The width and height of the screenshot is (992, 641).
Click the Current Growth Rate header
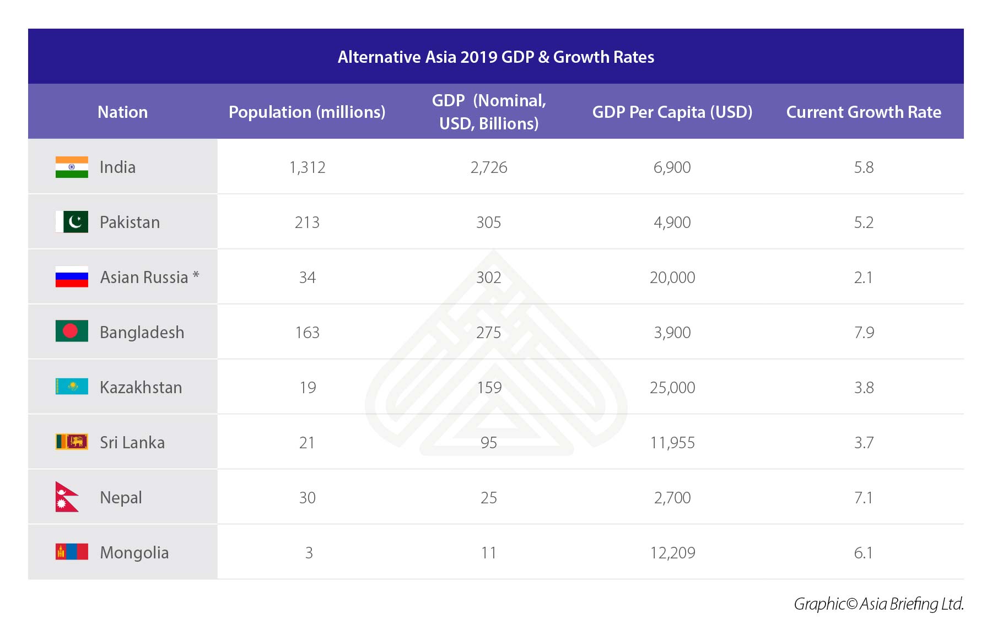tap(864, 112)
